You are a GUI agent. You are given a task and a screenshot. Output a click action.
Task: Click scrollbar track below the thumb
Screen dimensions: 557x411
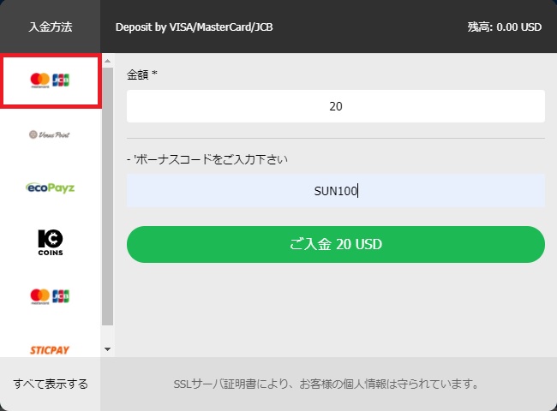tap(107, 334)
